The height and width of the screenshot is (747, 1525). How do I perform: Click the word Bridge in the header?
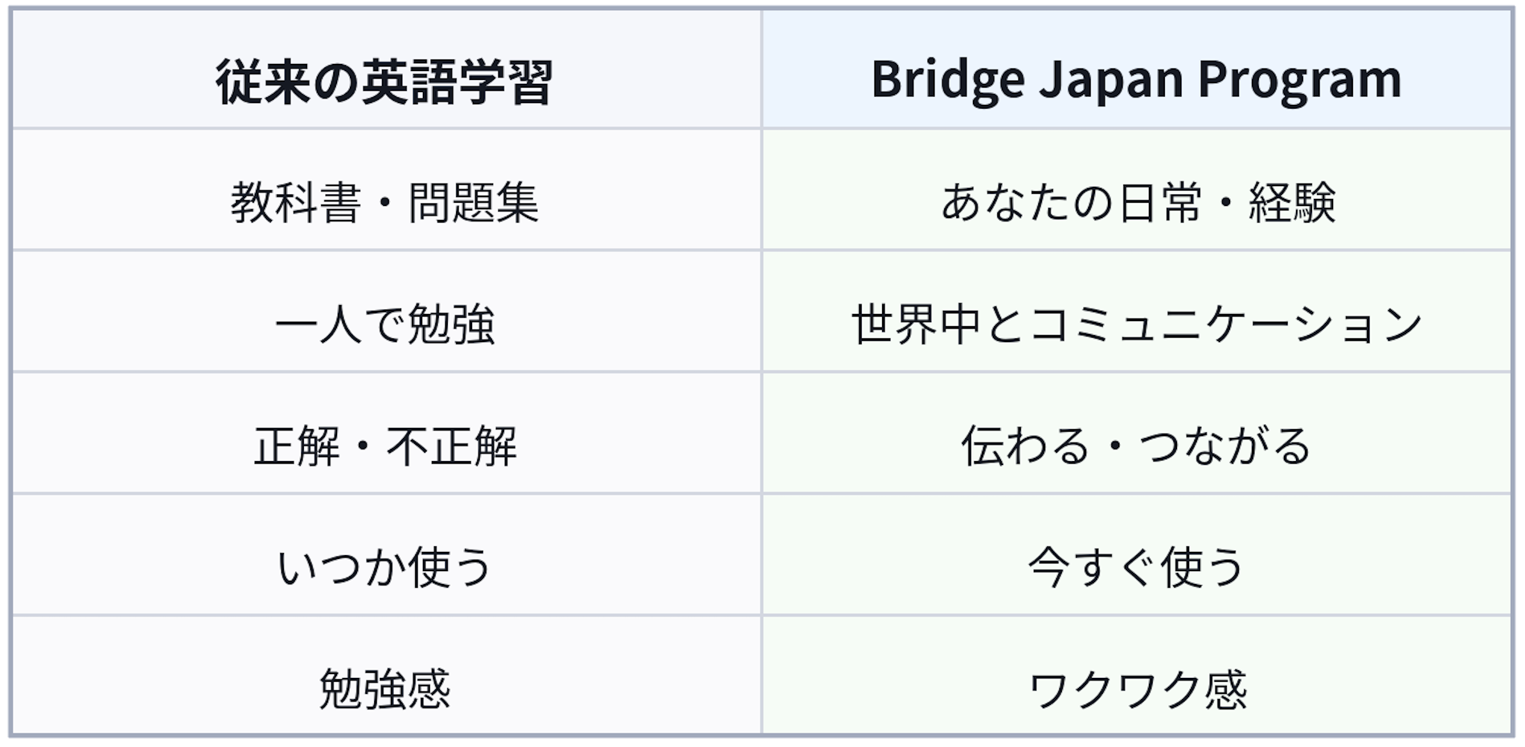(948, 81)
